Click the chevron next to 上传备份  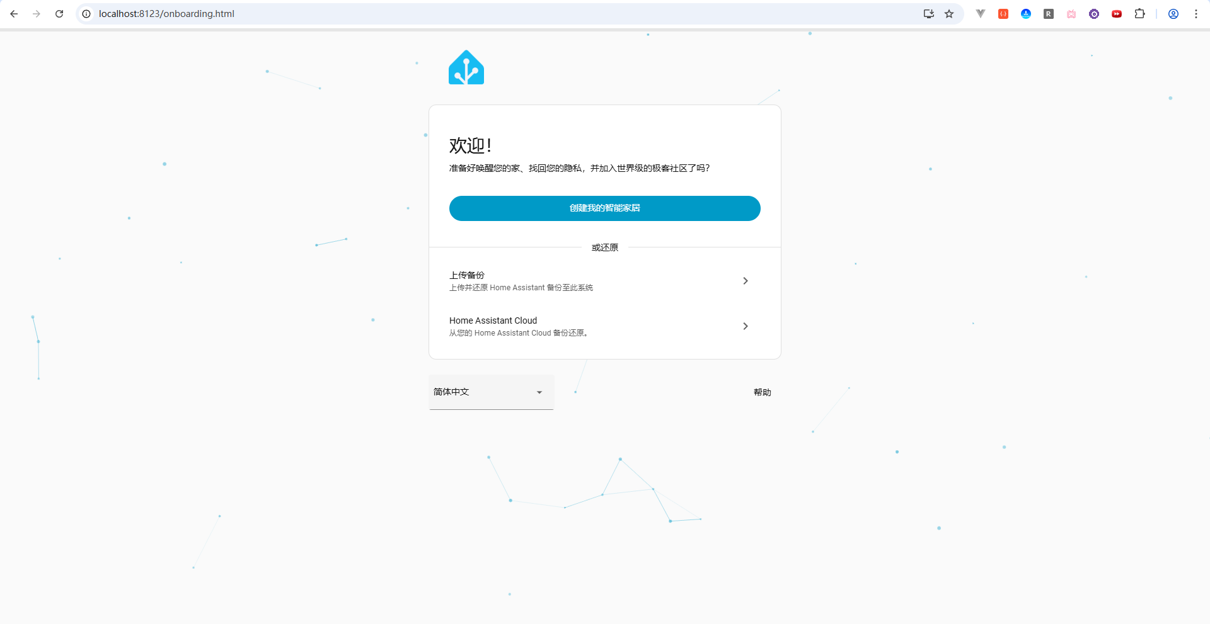[745, 281]
